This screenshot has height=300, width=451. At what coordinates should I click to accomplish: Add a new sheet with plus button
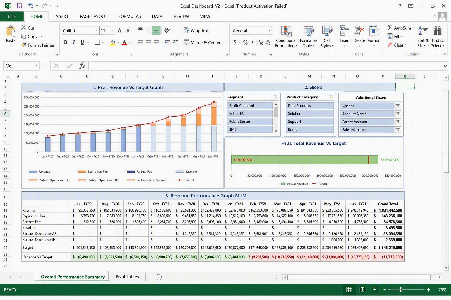159,277
